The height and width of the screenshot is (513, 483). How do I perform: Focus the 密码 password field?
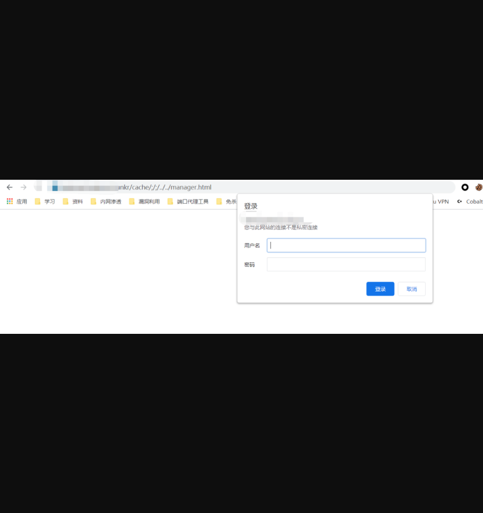[x=346, y=265]
